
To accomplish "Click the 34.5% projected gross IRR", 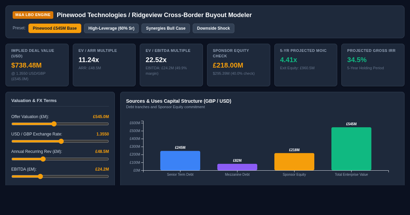I will pos(357,60).
